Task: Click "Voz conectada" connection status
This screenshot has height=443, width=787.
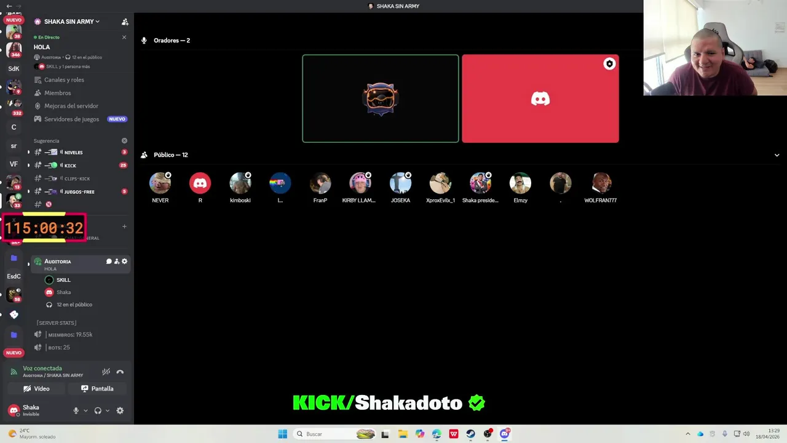Action: click(42, 369)
